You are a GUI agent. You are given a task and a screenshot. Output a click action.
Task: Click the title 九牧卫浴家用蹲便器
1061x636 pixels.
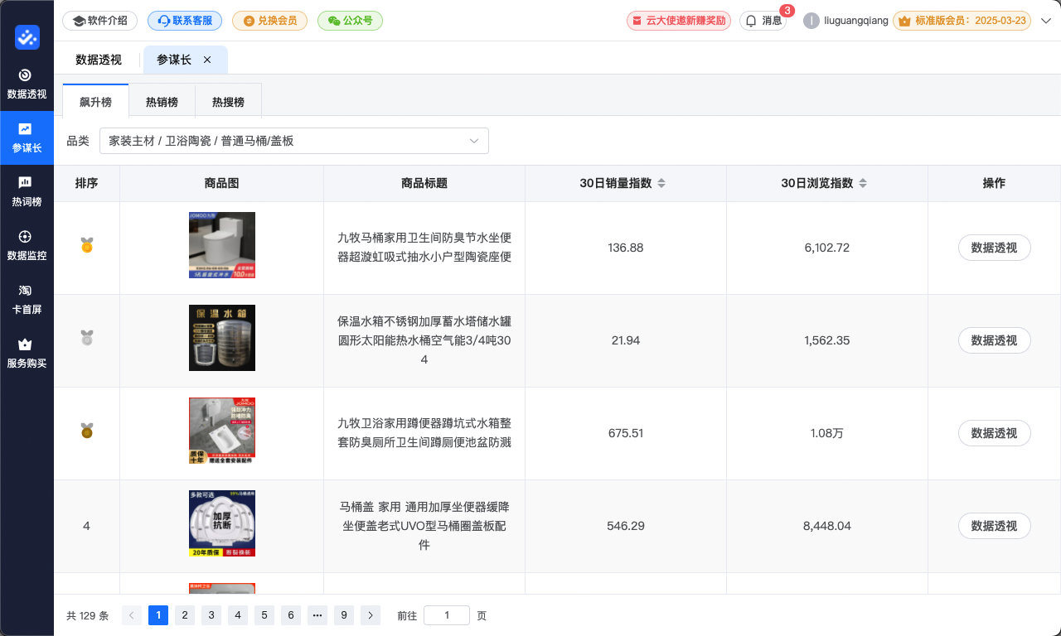coord(424,433)
